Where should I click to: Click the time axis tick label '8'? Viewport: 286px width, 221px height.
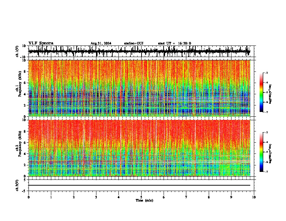[209, 197]
